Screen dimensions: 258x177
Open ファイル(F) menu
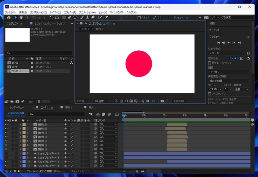(x=10, y=12)
